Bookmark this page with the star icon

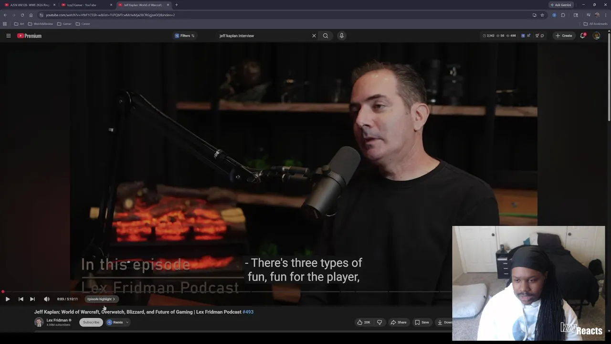click(x=542, y=15)
